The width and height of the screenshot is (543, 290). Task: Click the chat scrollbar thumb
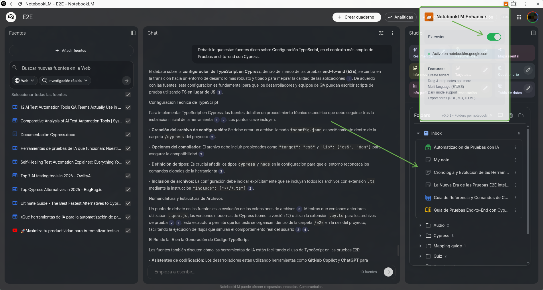pos(398,251)
